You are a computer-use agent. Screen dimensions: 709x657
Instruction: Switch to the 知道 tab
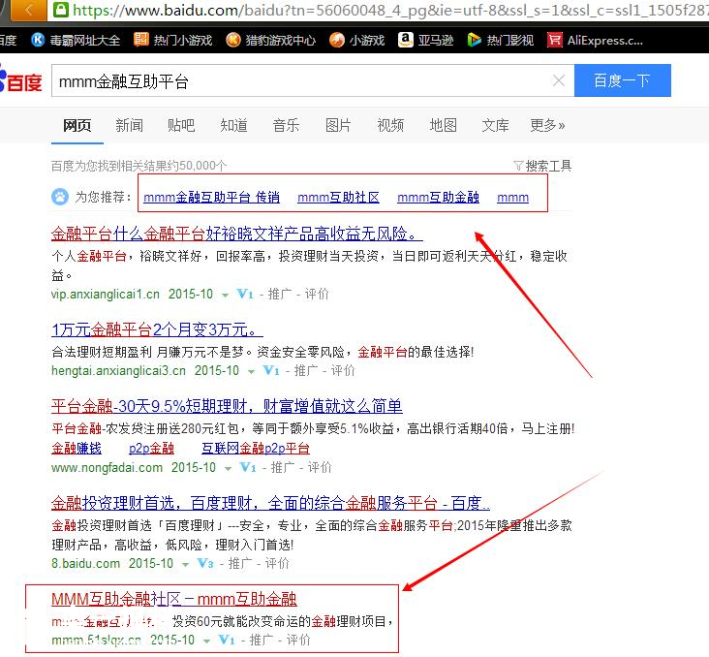click(x=233, y=125)
